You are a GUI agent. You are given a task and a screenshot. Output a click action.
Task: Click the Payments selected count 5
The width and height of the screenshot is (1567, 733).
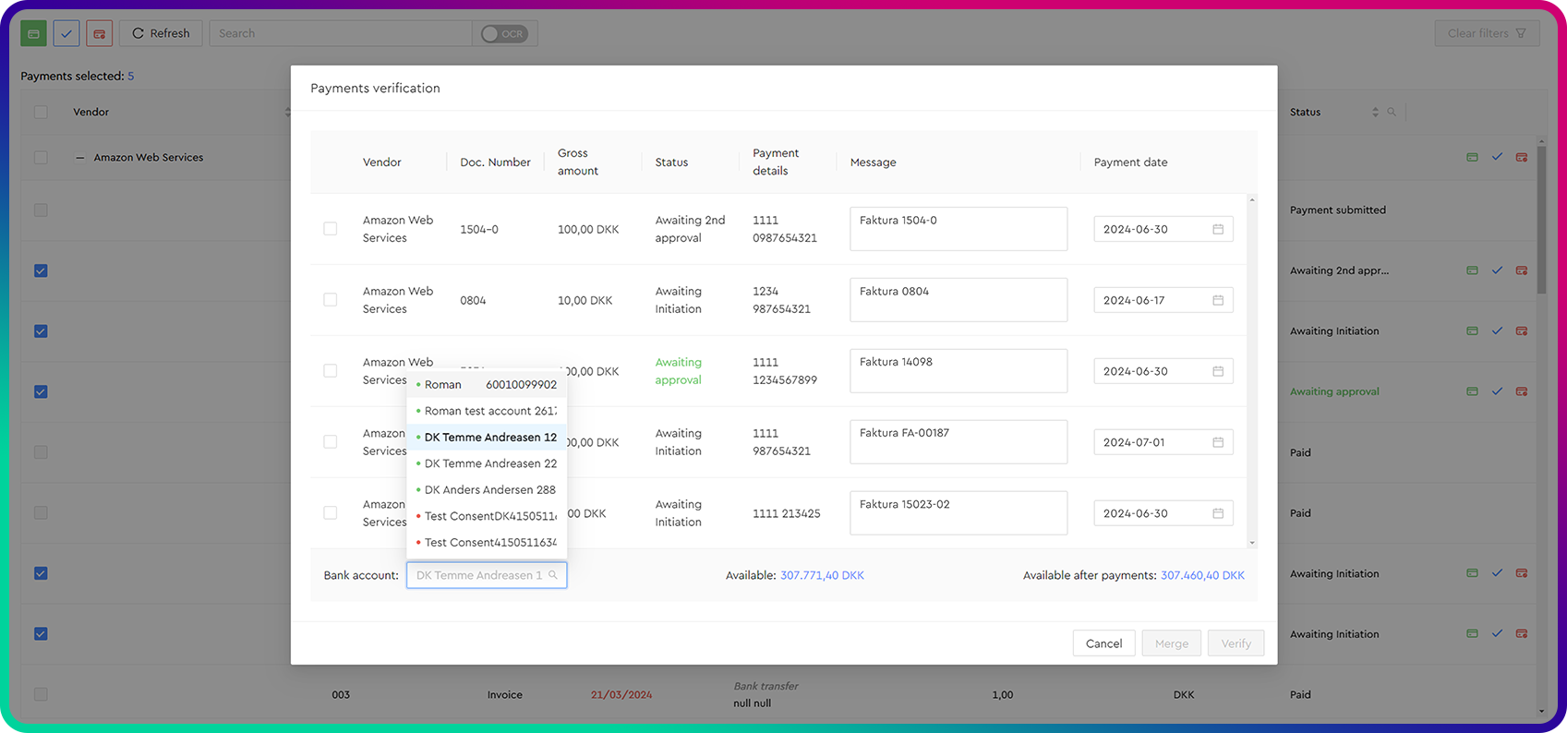pos(131,76)
